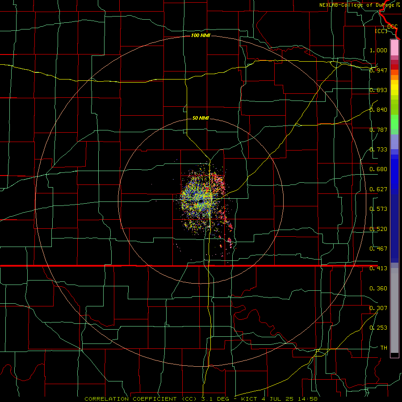Viewport: 402px width, 402px height.
Task: Click the CORRELATION COEFFICIENT (CC) title text
Action: pyautogui.click(x=140, y=399)
